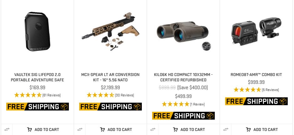The height and width of the screenshot is (135, 294).
Task: Add MCX-Spear LT conversion kit to cart
Action: [x=116, y=129]
